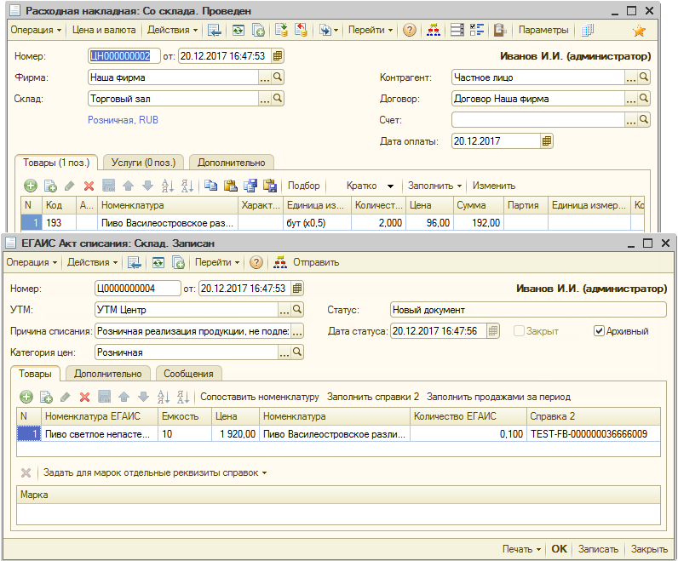Open the Печать dropdown

click(521, 549)
